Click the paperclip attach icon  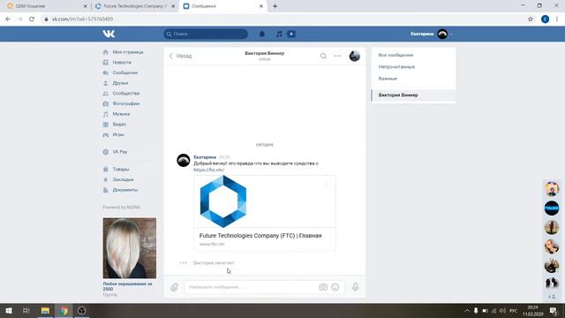175,287
